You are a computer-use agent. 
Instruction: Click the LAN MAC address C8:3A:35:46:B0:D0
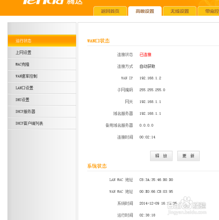(156, 180)
